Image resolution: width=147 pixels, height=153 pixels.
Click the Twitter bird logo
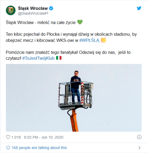click(x=139, y=8)
